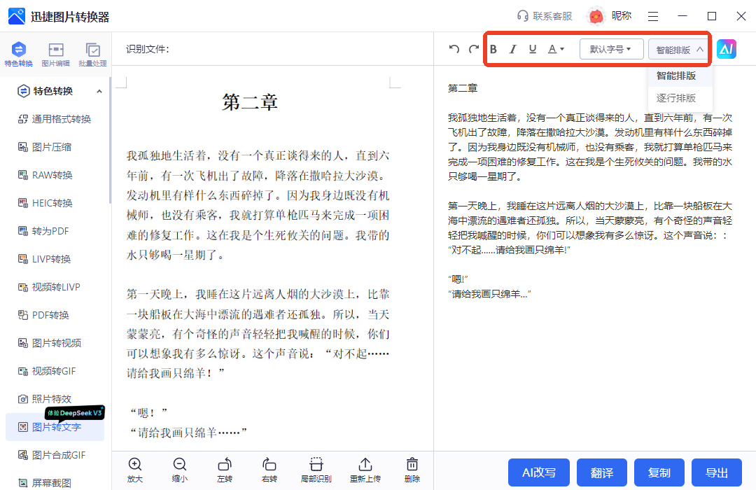Click the 翻译 button
The height and width of the screenshot is (490, 756).
pyautogui.click(x=602, y=472)
